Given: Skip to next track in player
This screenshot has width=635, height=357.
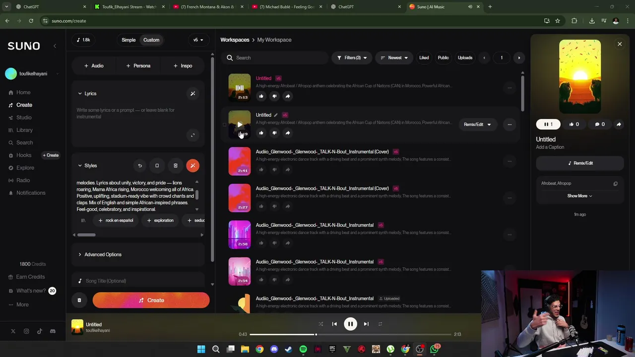Looking at the screenshot, I should [366, 324].
